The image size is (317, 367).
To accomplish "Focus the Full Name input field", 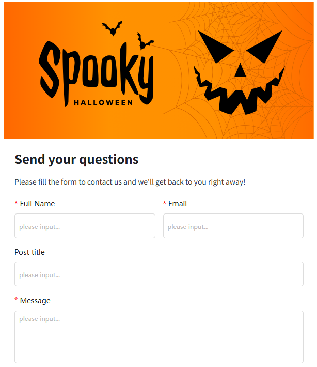I will 85,226.
